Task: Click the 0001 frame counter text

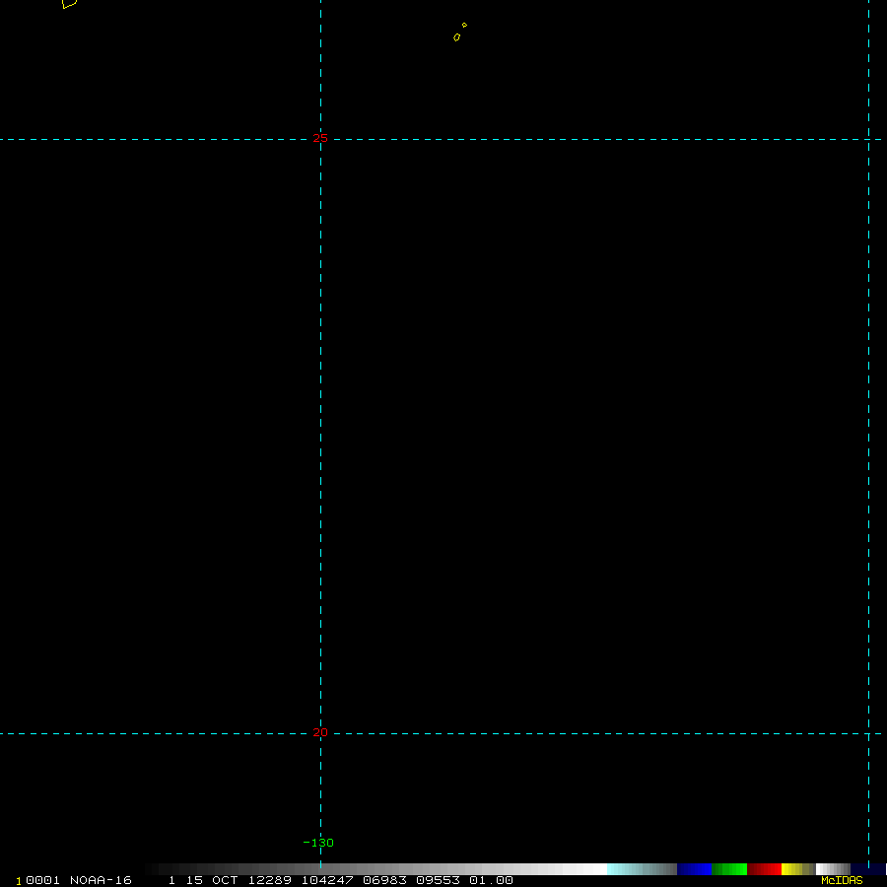Action: (x=43, y=881)
